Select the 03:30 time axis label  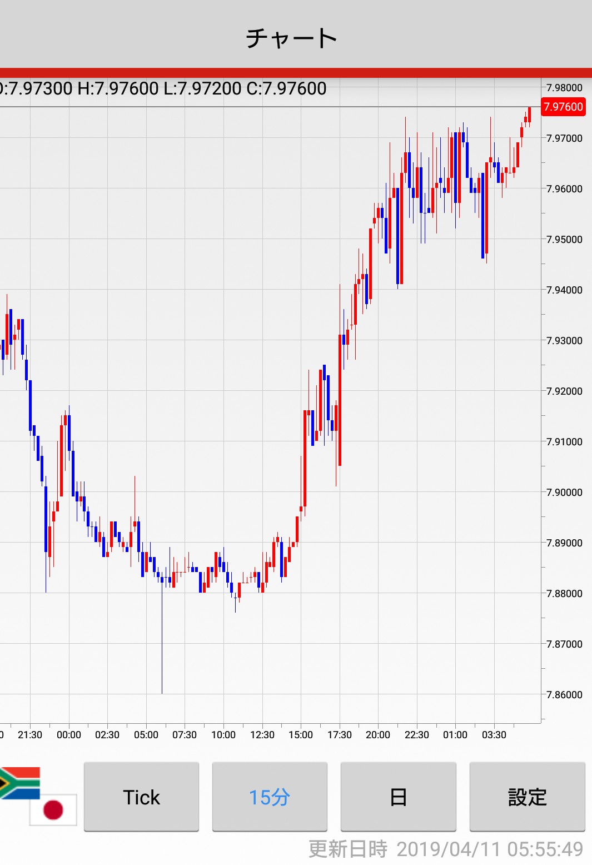tap(494, 735)
